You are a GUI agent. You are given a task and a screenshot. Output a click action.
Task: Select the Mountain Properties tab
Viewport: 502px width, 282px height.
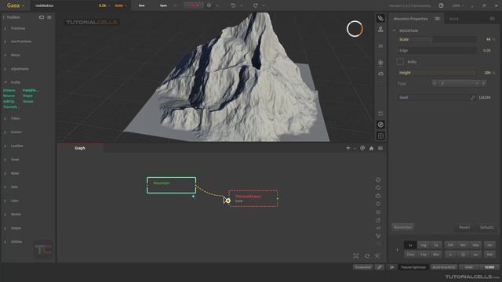click(411, 19)
